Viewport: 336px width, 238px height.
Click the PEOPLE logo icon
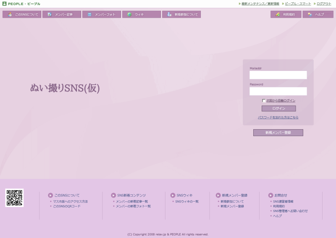[x=4, y=3]
